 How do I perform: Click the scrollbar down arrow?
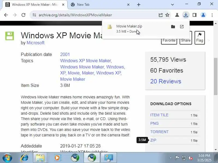coord(216,150)
